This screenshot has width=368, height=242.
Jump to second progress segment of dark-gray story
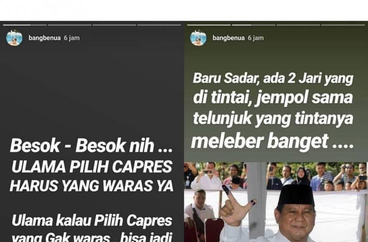[x=70, y=25]
